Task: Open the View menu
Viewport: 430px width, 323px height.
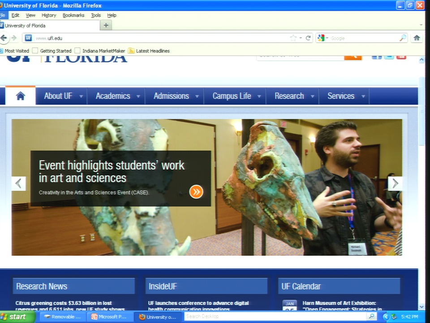Action: click(30, 15)
